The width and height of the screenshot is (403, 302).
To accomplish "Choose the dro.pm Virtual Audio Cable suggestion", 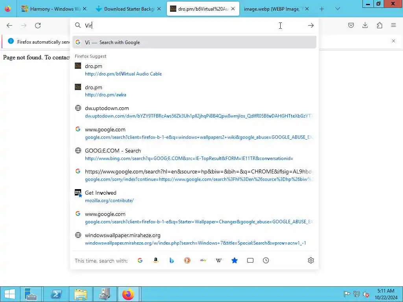I will (x=194, y=70).
